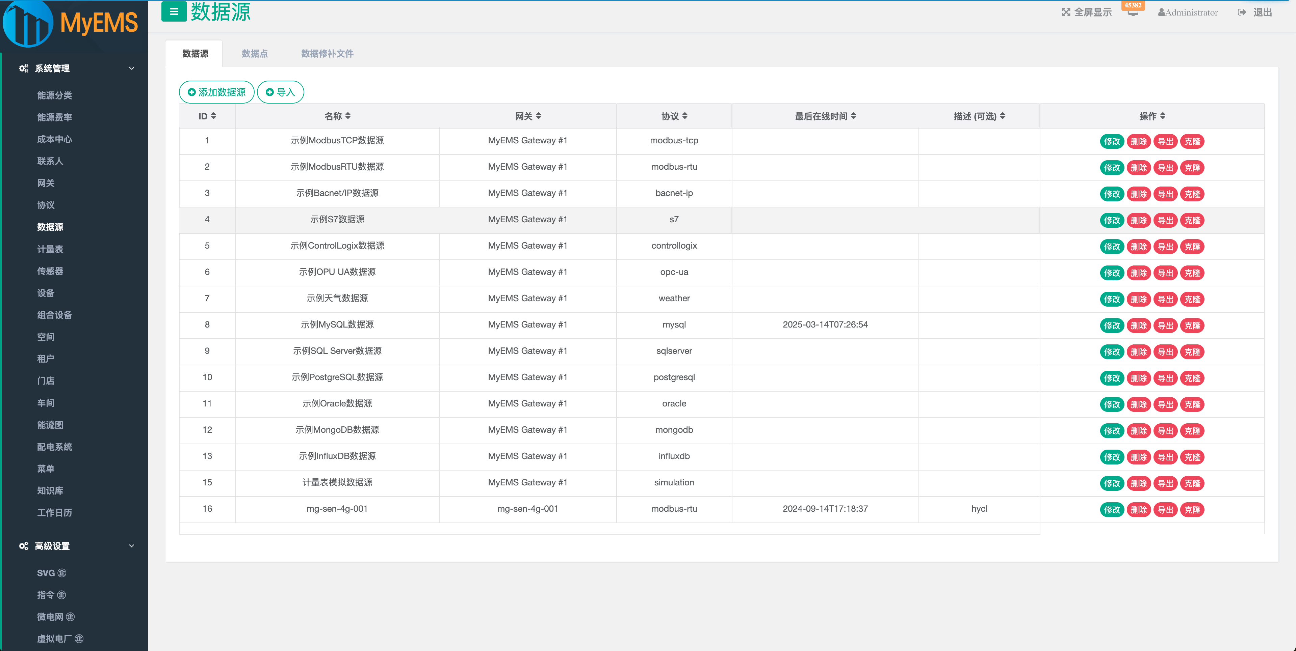Click the Administrator user icon
The width and height of the screenshot is (1296, 651).
tap(1161, 12)
